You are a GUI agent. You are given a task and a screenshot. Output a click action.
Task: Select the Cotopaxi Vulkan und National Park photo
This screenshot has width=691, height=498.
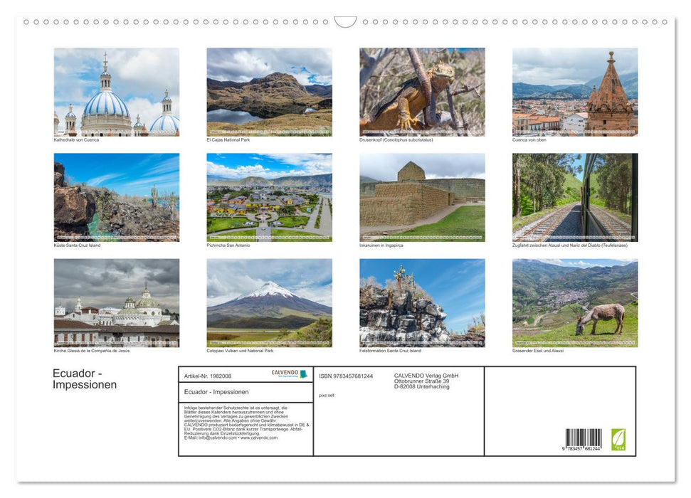[x=269, y=302]
